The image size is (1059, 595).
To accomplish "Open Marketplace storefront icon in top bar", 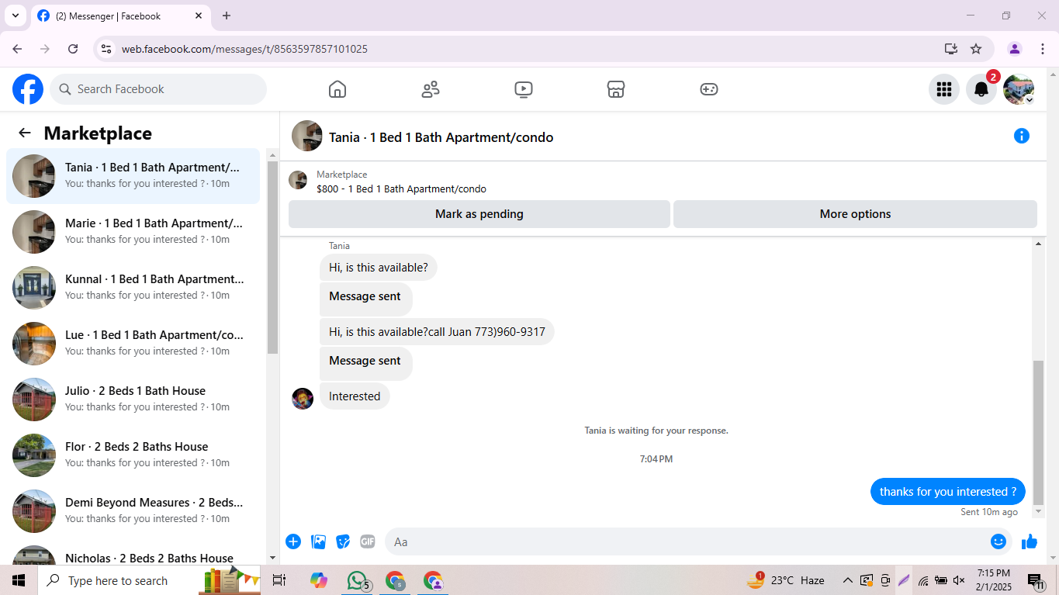I will click(616, 89).
